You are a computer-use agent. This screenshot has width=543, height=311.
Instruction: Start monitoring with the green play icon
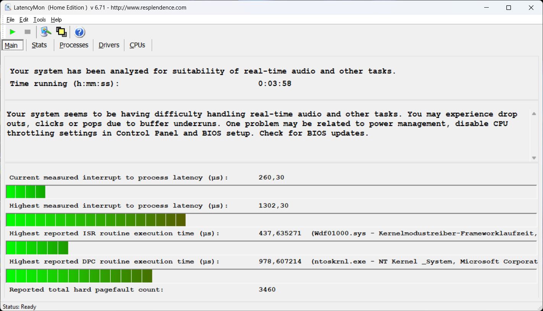click(13, 32)
